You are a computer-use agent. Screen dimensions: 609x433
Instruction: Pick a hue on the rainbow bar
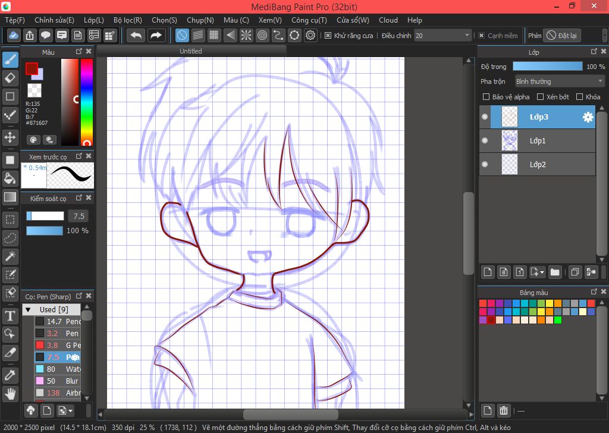point(87,102)
